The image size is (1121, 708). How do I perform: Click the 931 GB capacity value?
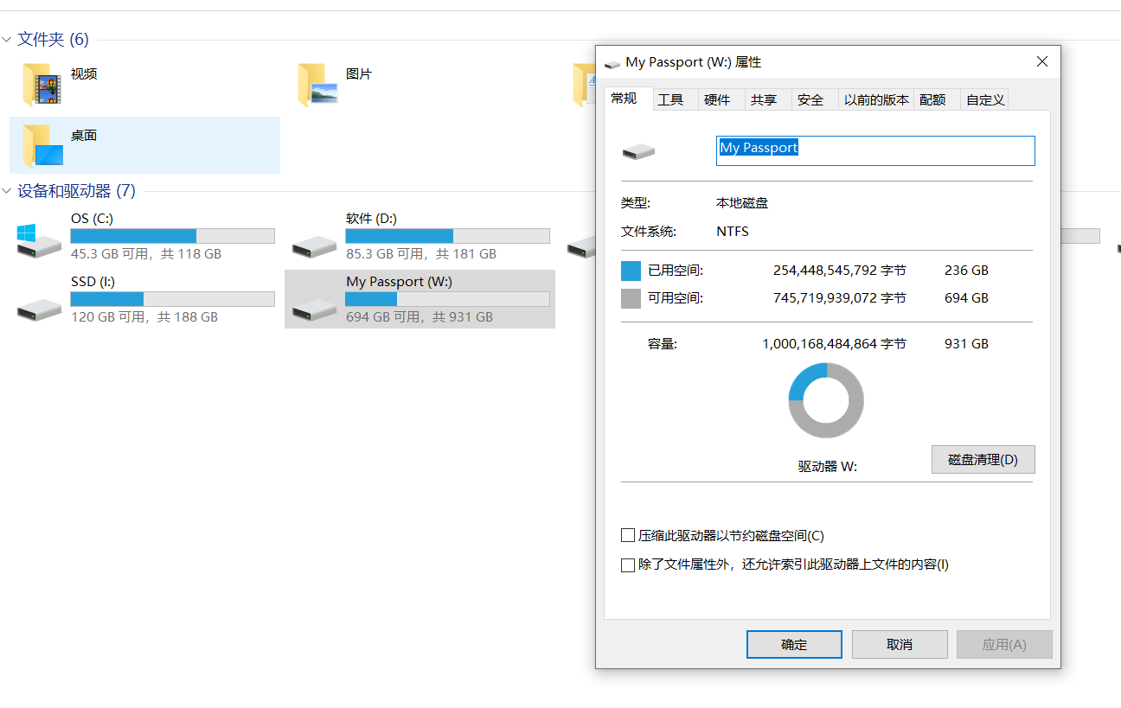(x=966, y=344)
